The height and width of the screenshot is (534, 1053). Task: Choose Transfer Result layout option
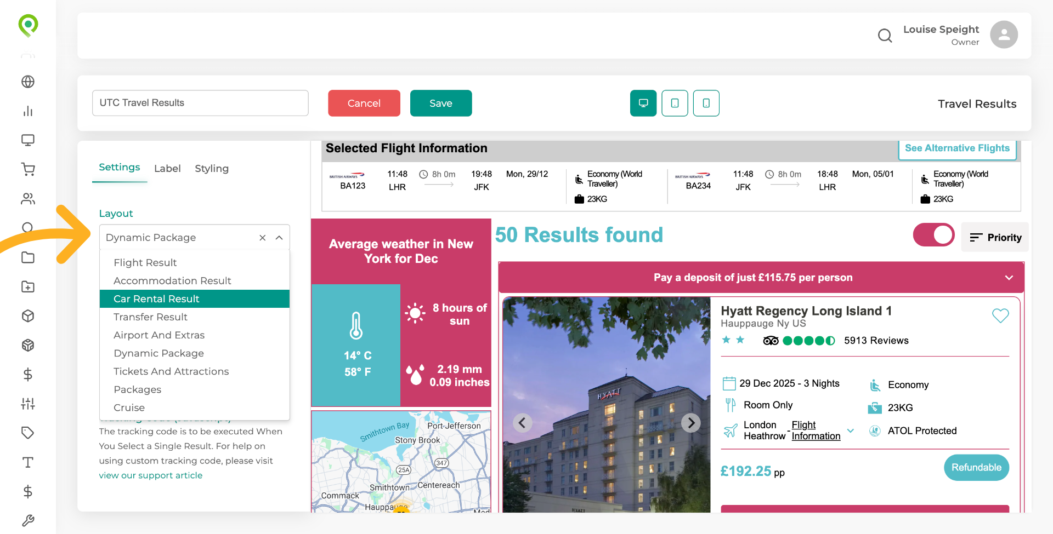click(195, 317)
